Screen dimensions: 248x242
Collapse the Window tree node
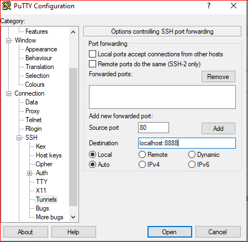pos(8,40)
